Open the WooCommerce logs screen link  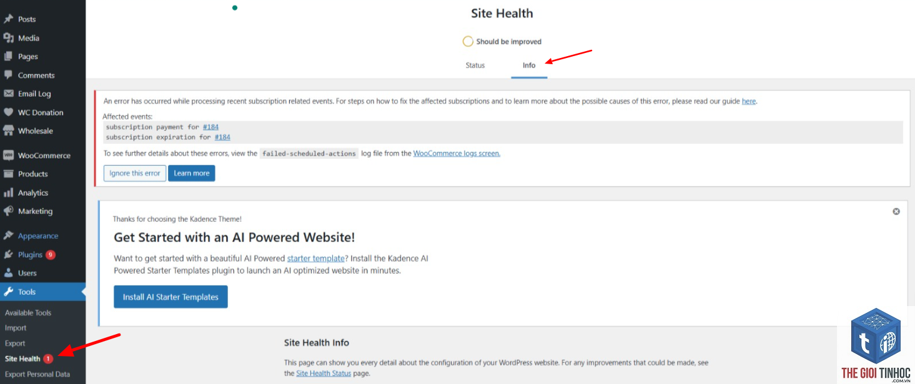[x=457, y=153]
